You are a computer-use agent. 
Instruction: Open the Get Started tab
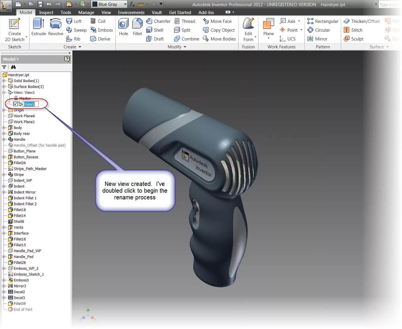click(180, 12)
